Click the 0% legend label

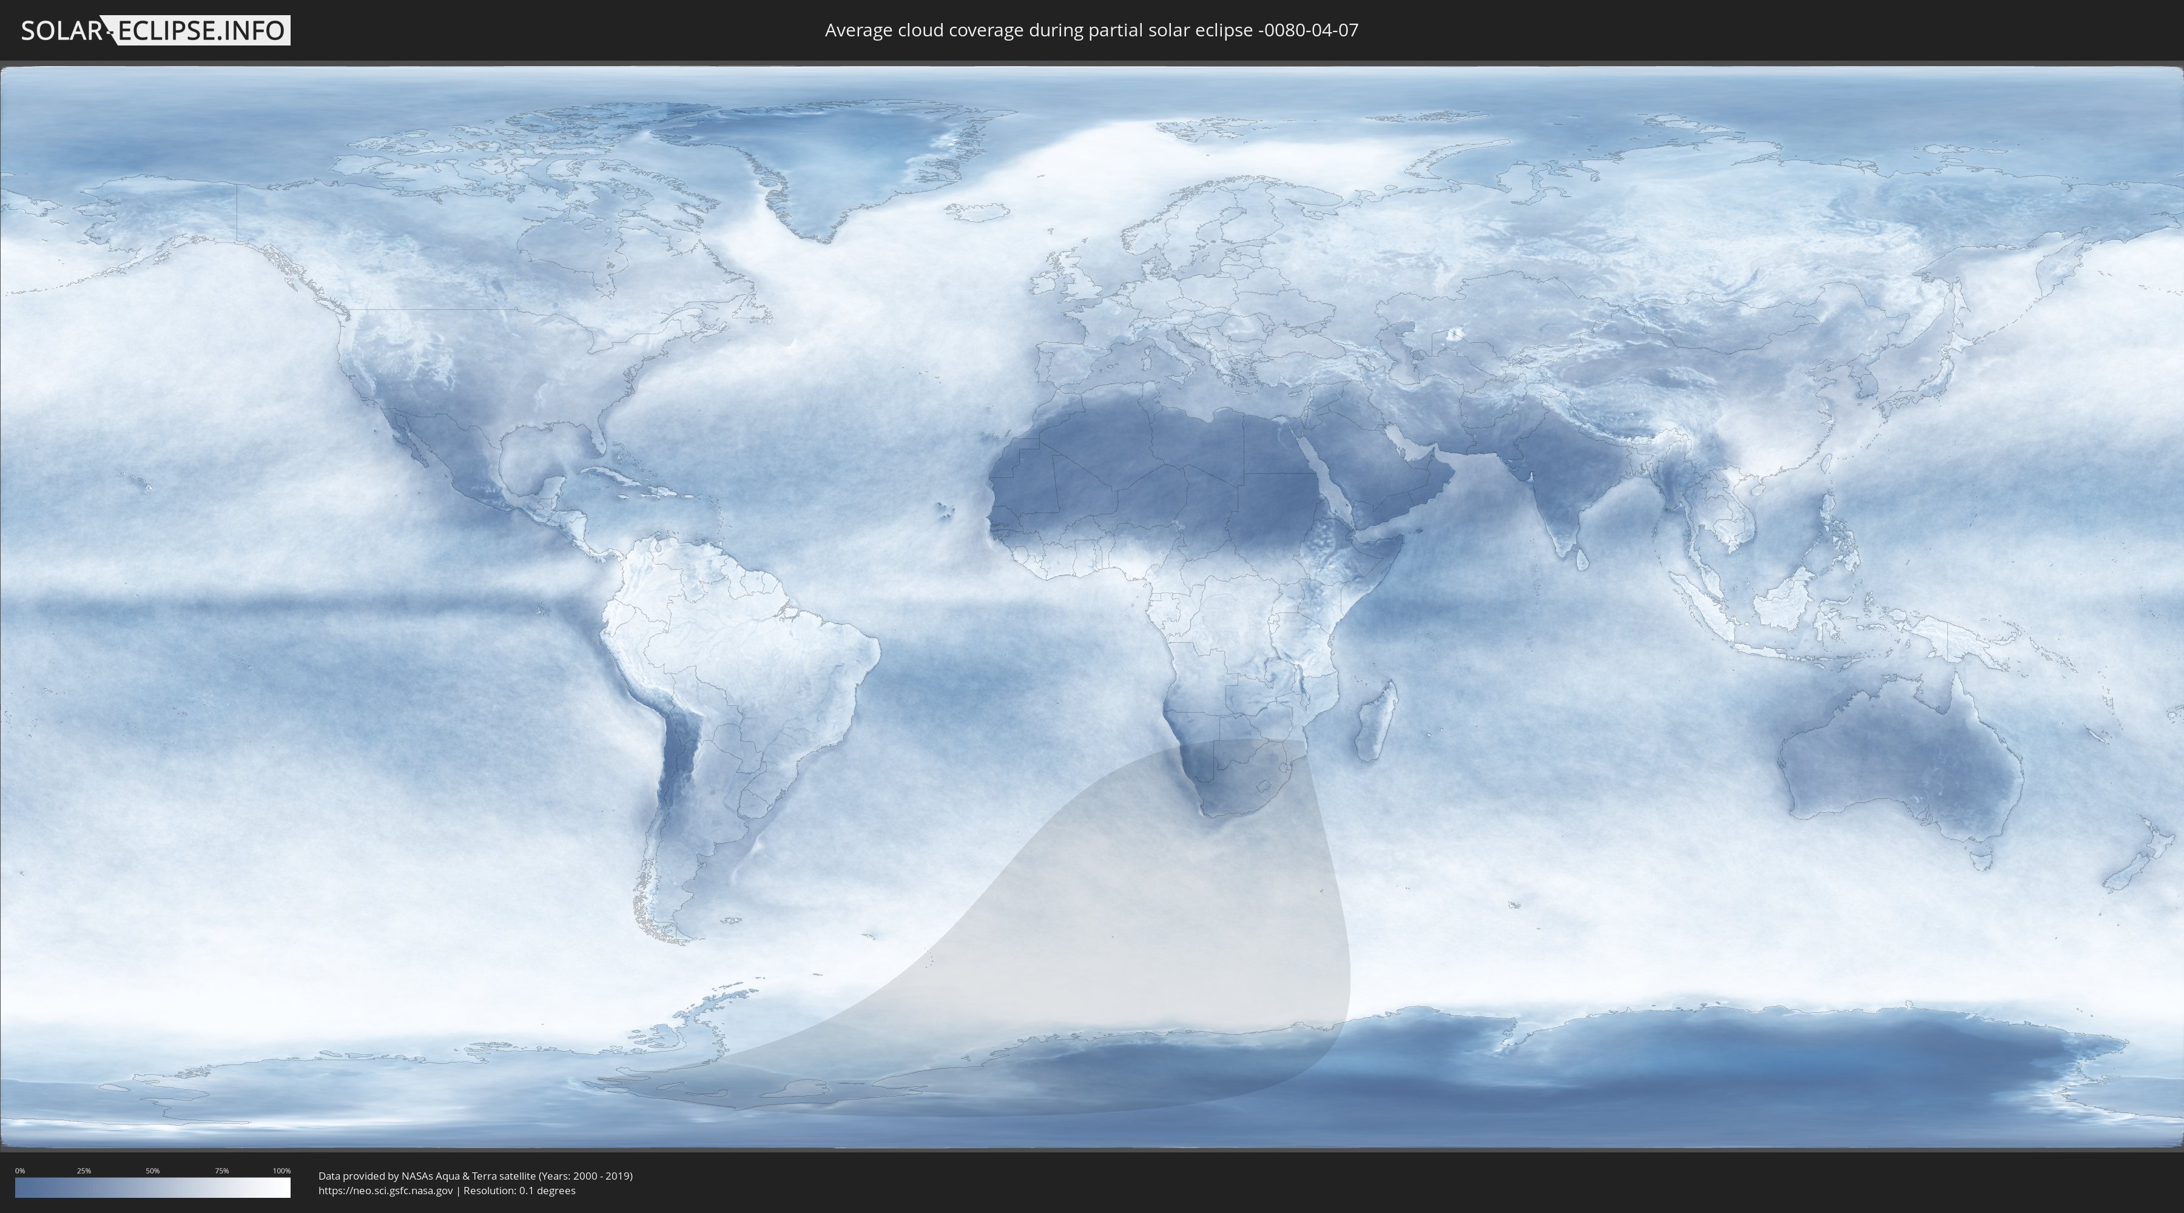click(21, 1171)
